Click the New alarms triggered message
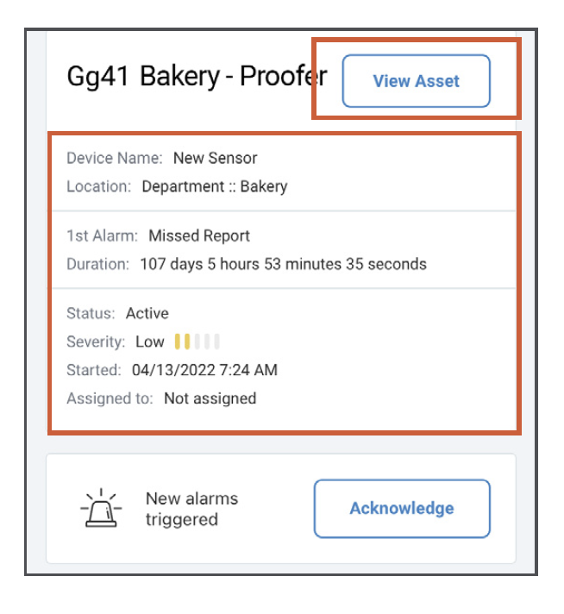Screen dimensions: 564x614 point(192,509)
